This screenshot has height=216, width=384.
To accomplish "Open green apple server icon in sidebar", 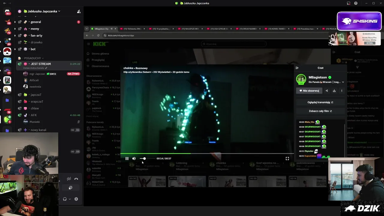I will pyautogui.click(x=7, y=119).
